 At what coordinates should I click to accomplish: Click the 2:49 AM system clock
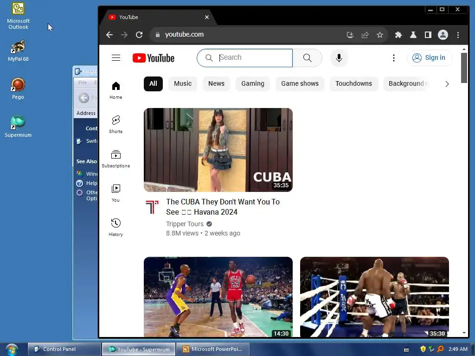click(458, 349)
